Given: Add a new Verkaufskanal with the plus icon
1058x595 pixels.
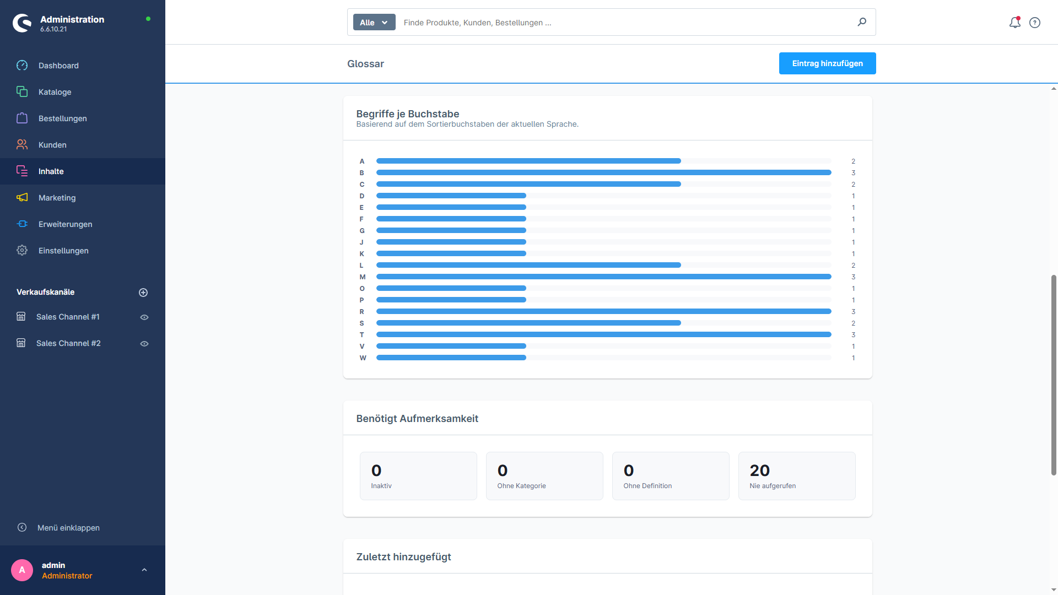Looking at the screenshot, I should click(143, 293).
